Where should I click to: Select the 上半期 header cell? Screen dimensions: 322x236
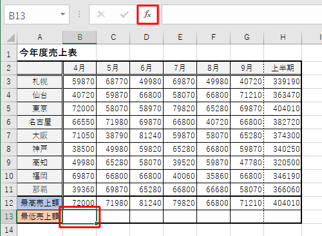tap(283, 68)
